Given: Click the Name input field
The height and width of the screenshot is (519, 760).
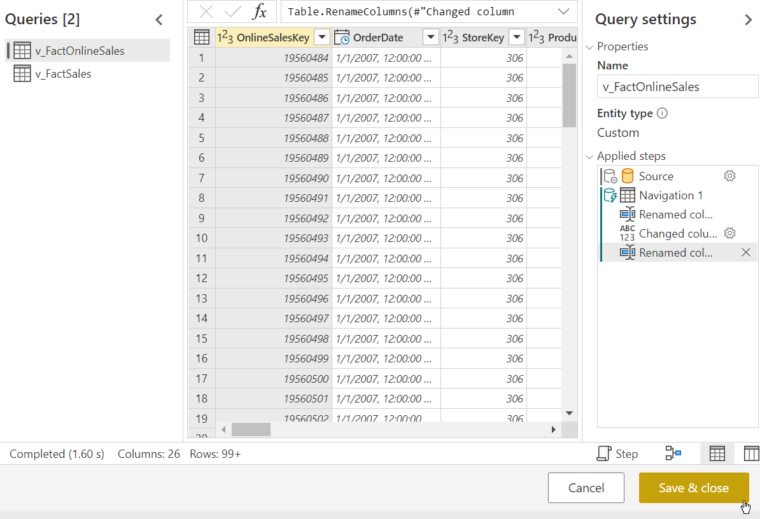Looking at the screenshot, I should click(678, 87).
